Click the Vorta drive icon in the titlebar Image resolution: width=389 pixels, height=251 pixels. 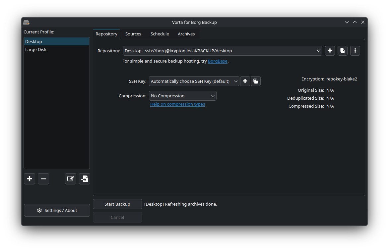coord(26,22)
